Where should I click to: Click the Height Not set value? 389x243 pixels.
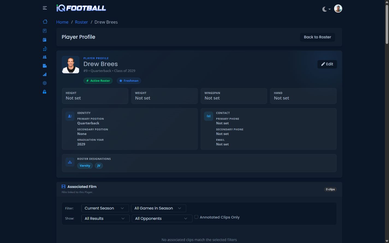(x=73, y=98)
